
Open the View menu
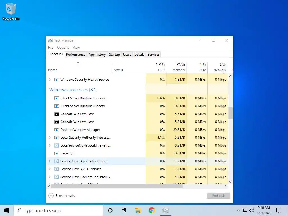coord(76,47)
